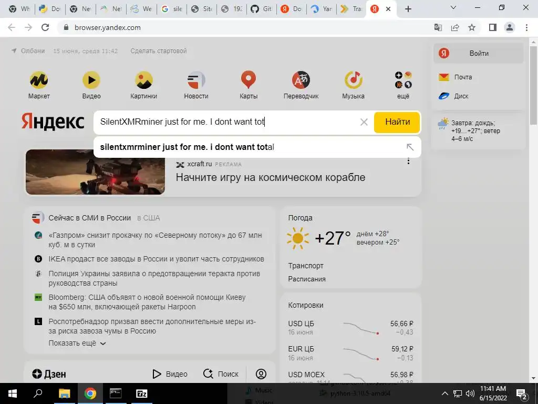
Task: Open the Расписания link
Action: (307, 279)
